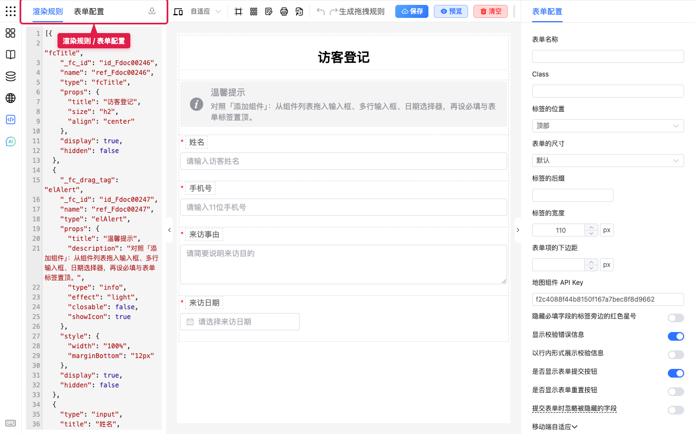The width and height of the screenshot is (695, 434).
Task: Toggle 以行内形式展示校验信息 switch
Action: (x=676, y=355)
